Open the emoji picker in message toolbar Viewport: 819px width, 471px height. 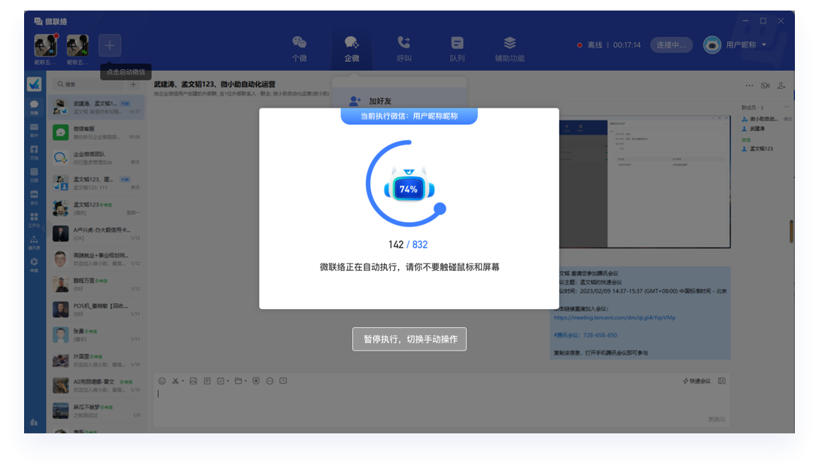(x=162, y=381)
